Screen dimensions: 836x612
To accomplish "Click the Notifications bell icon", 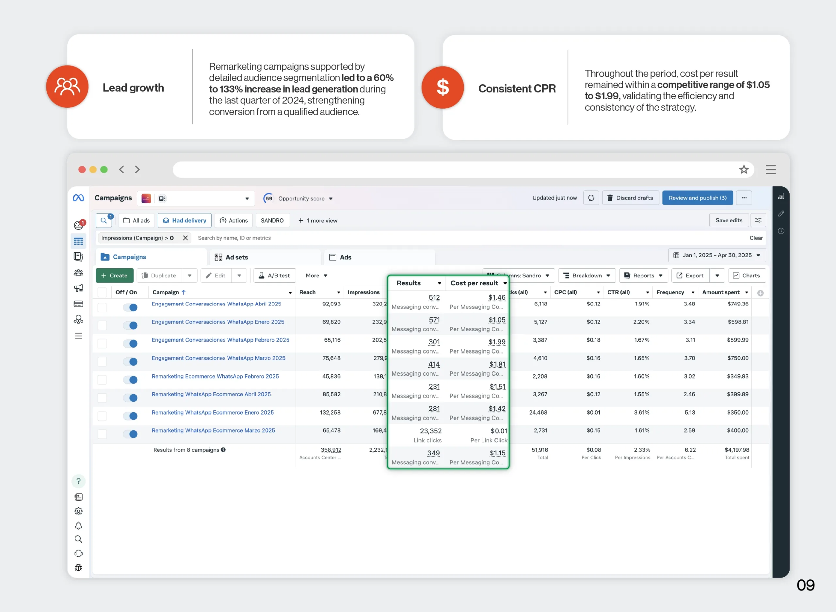I will pyautogui.click(x=78, y=525).
